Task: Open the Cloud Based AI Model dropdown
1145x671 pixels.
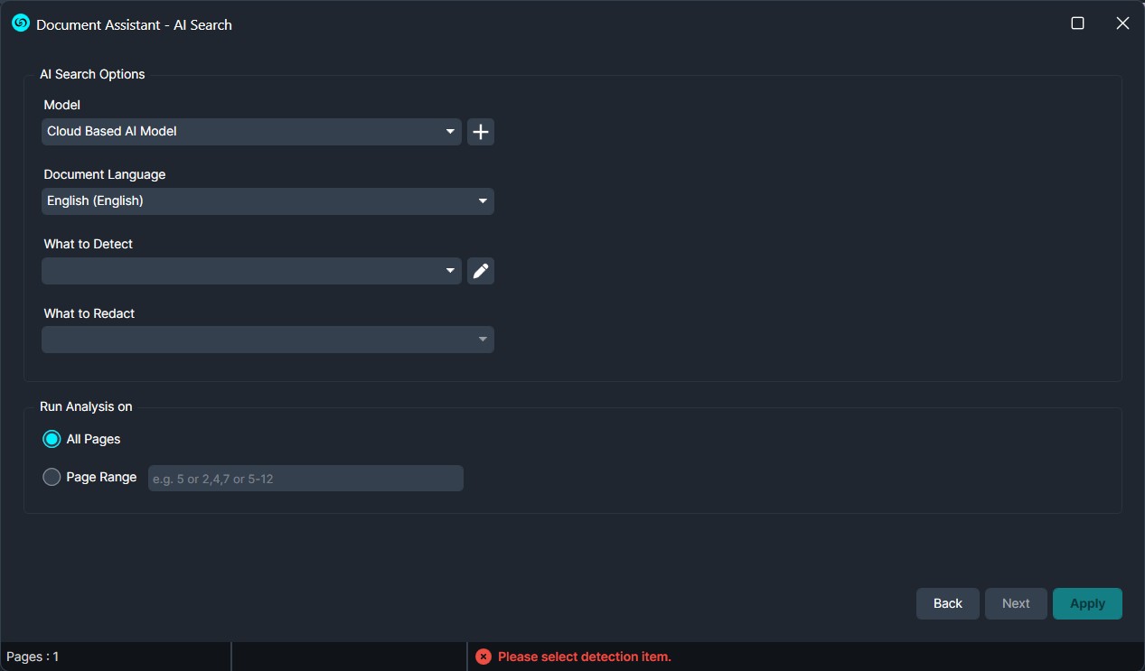Action: pyautogui.click(x=251, y=132)
